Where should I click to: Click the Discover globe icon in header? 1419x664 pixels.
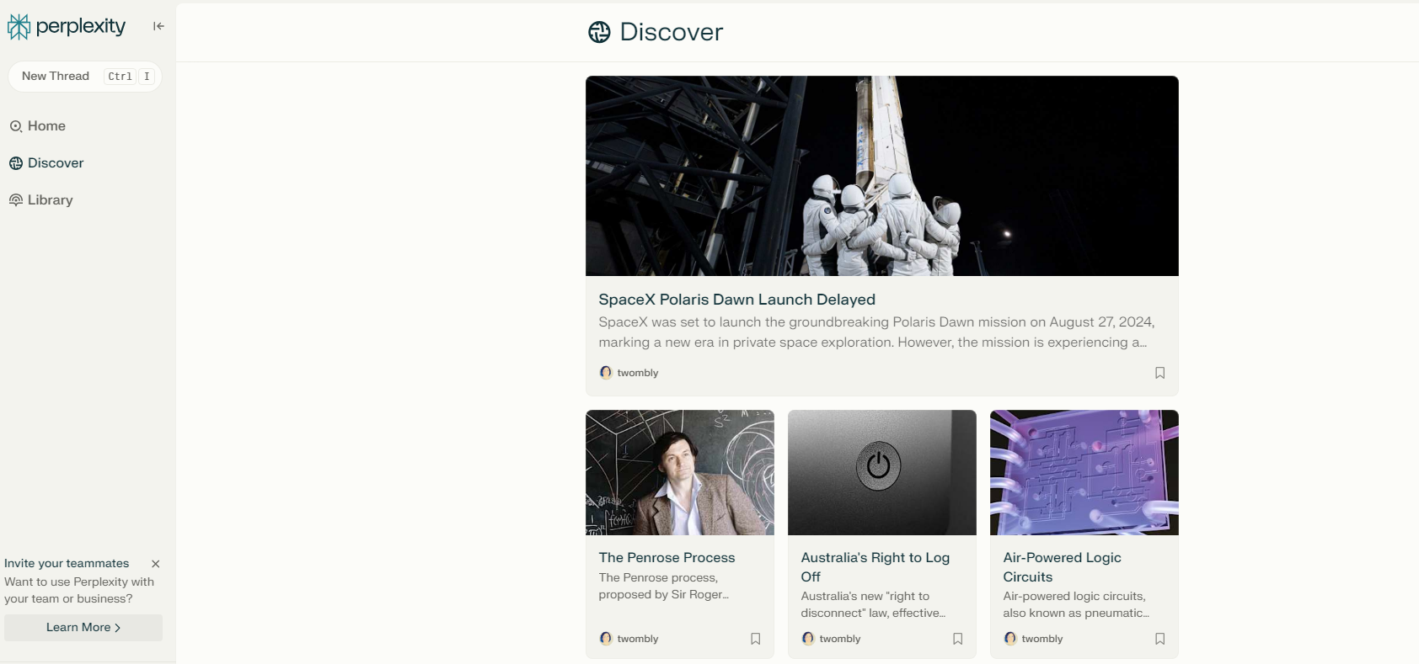(x=599, y=32)
